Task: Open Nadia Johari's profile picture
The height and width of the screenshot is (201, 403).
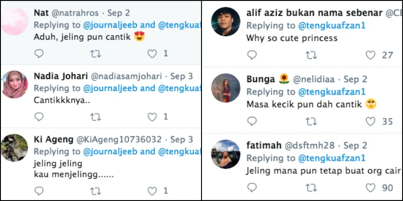Action: 14,84
